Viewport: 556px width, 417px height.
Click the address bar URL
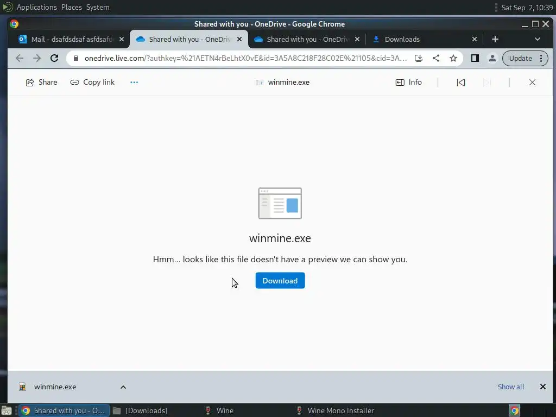(245, 58)
